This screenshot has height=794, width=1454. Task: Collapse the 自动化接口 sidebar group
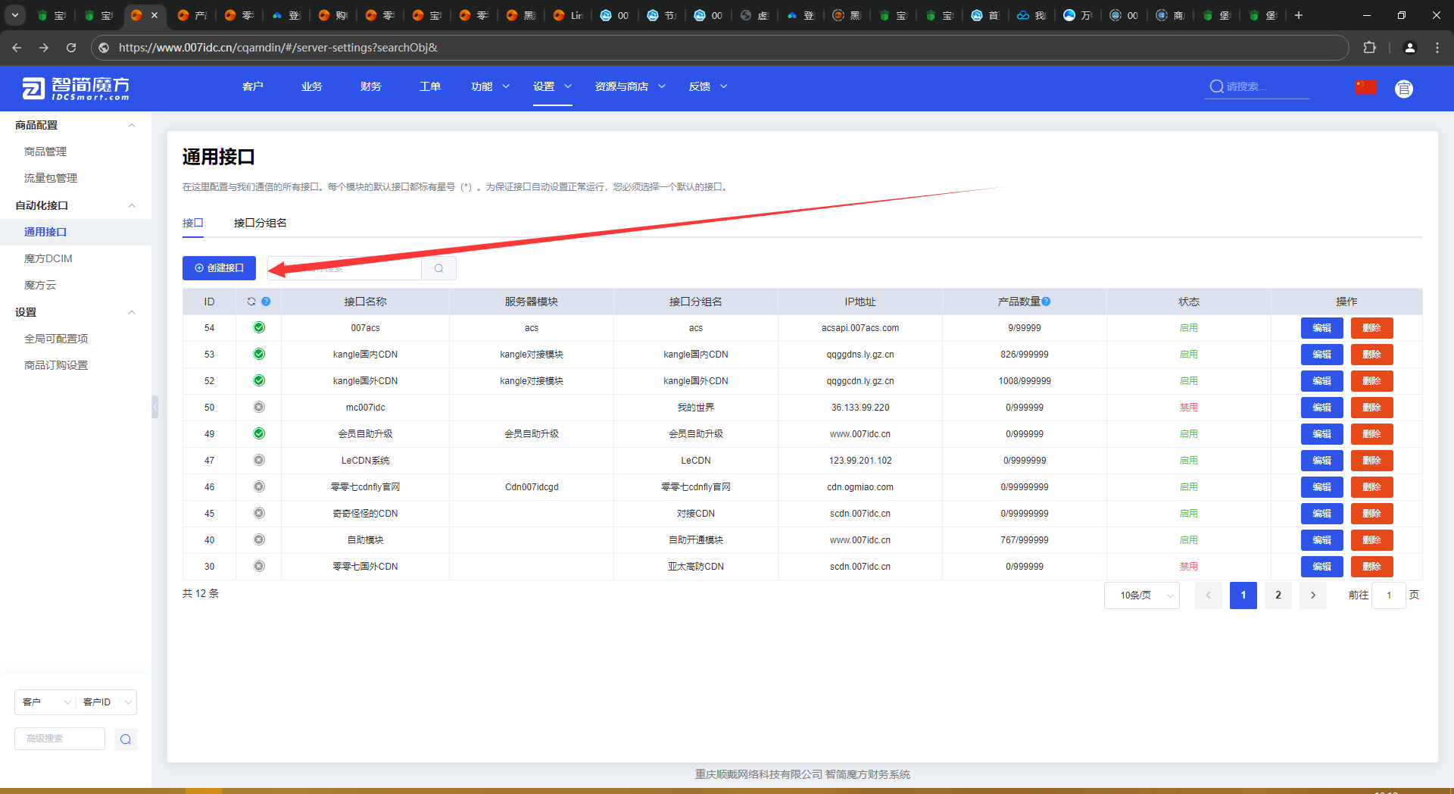pos(132,205)
